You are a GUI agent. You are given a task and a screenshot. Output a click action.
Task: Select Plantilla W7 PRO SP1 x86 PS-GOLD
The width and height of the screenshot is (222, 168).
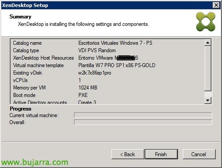coord(117,65)
